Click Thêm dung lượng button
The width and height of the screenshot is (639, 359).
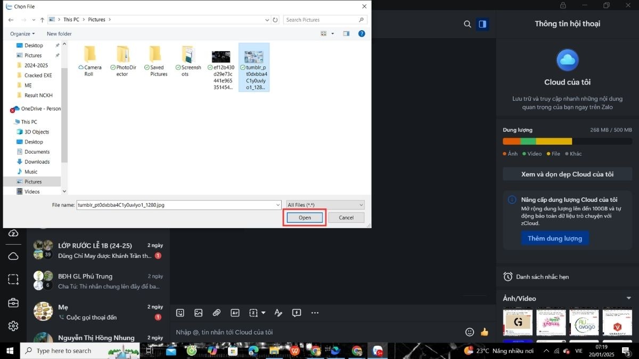(x=555, y=238)
